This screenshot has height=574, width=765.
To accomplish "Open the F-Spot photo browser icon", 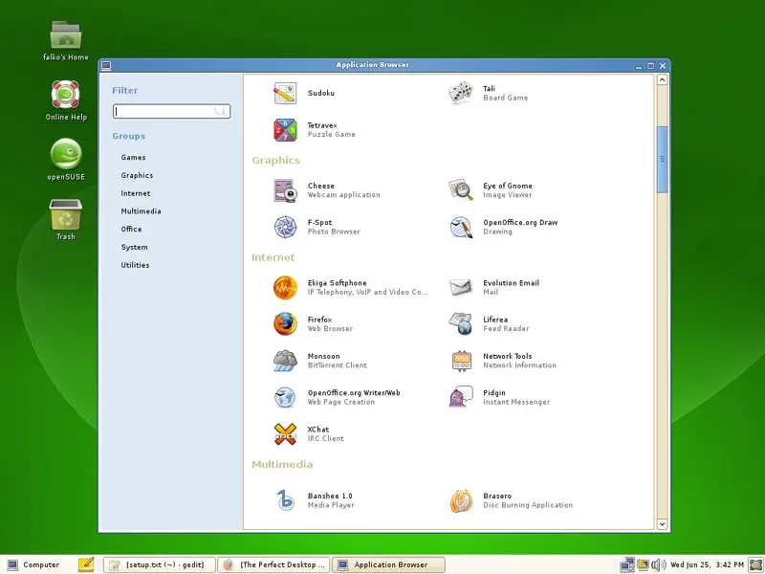I will click(285, 227).
